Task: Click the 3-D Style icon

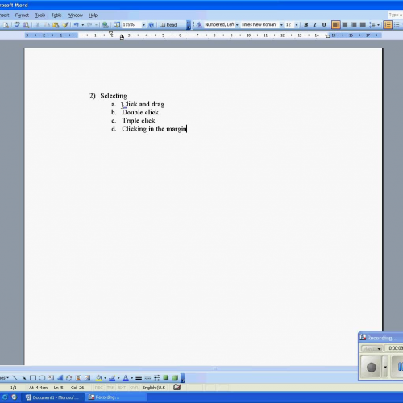Action: coord(175,378)
